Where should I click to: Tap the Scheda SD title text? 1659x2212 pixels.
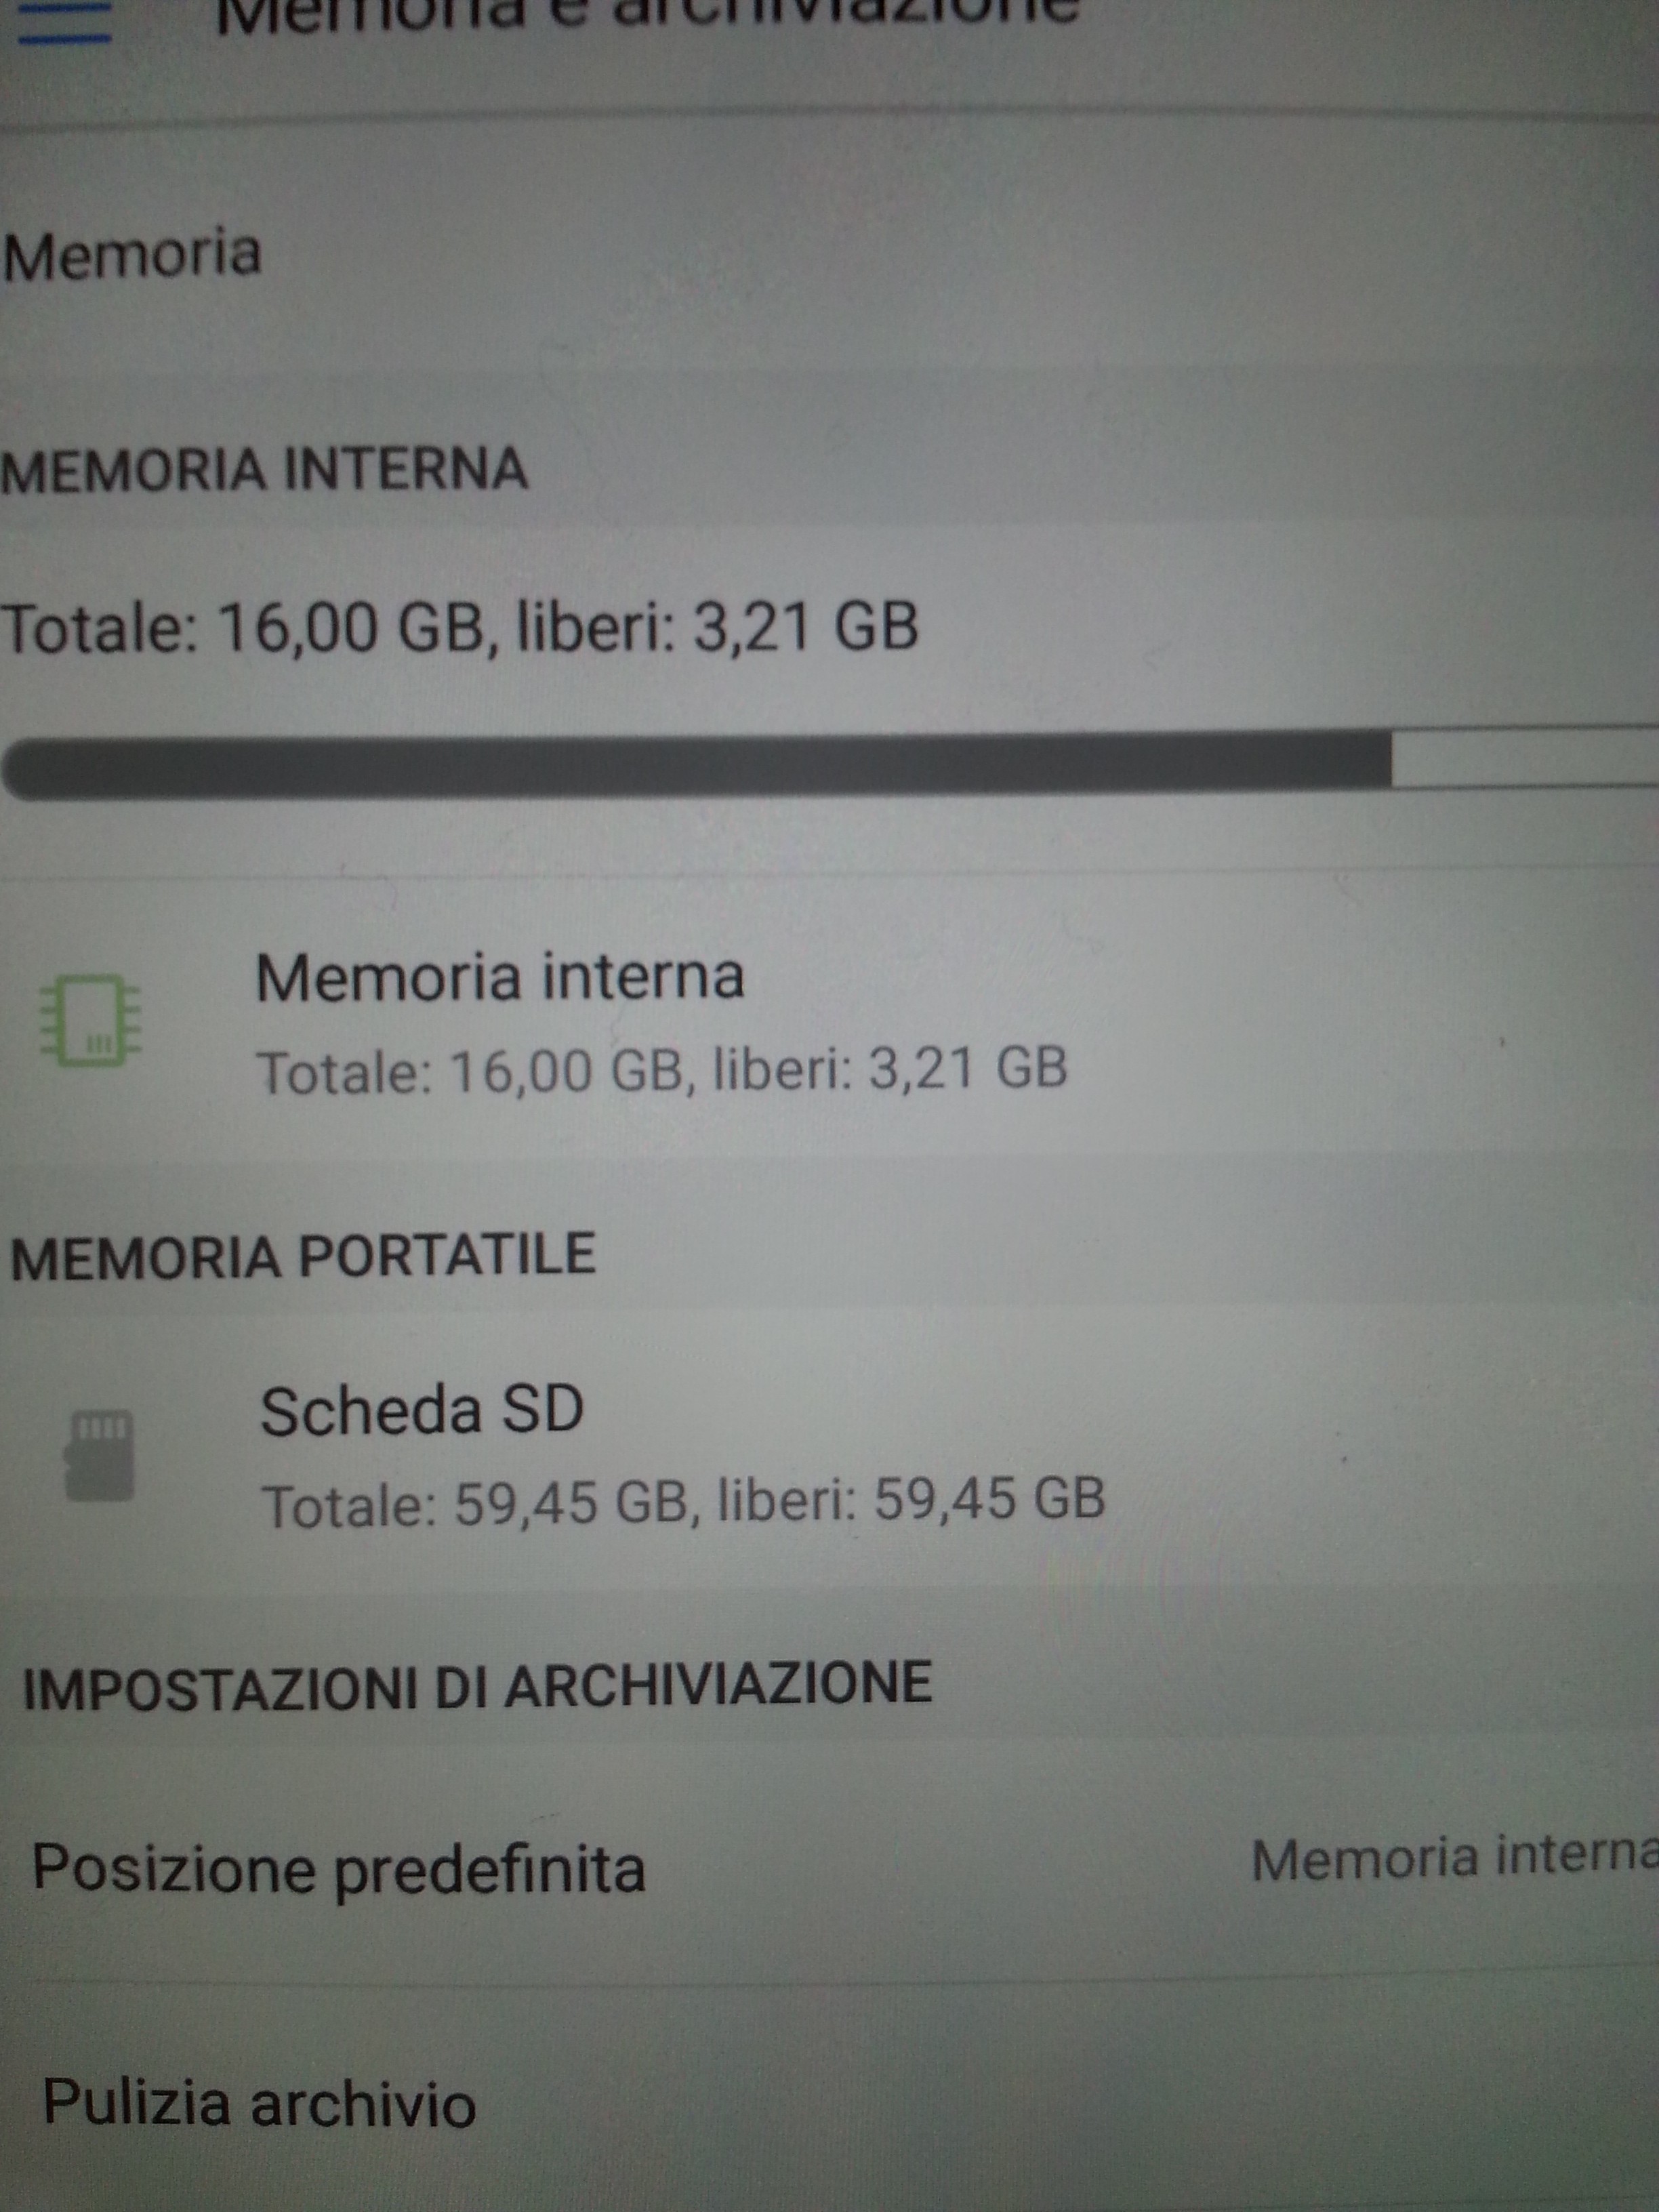[x=422, y=1410]
